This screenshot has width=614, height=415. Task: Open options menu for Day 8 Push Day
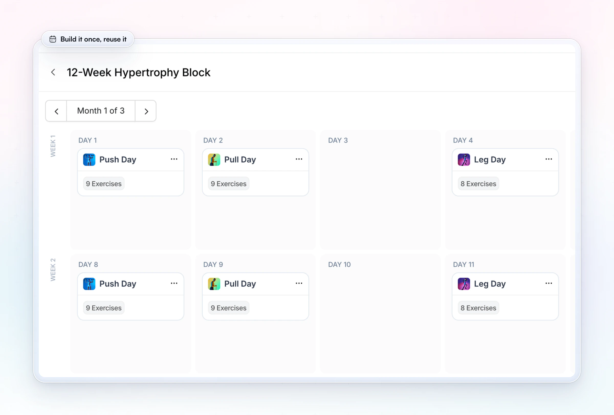click(174, 283)
